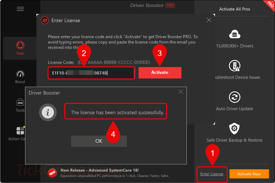
Task: Open the Action Center icon
Action: coord(20,131)
